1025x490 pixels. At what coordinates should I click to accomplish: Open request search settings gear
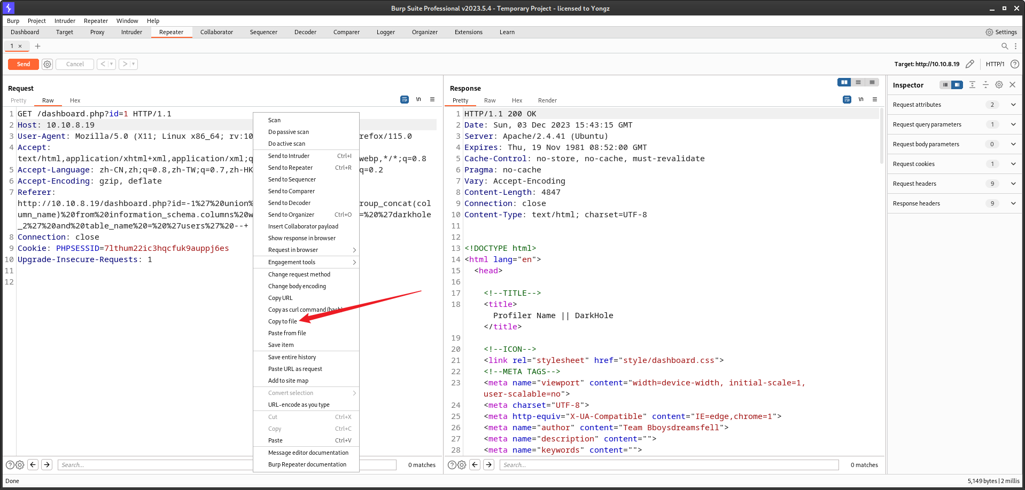[x=20, y=465]
